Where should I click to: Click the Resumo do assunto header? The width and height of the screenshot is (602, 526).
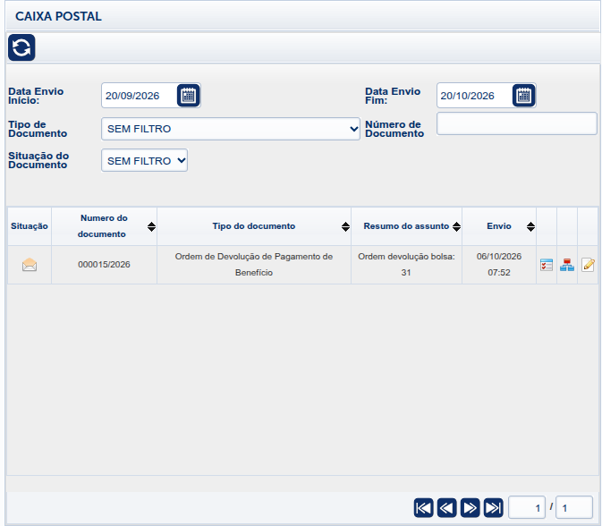tap(406, 226)
